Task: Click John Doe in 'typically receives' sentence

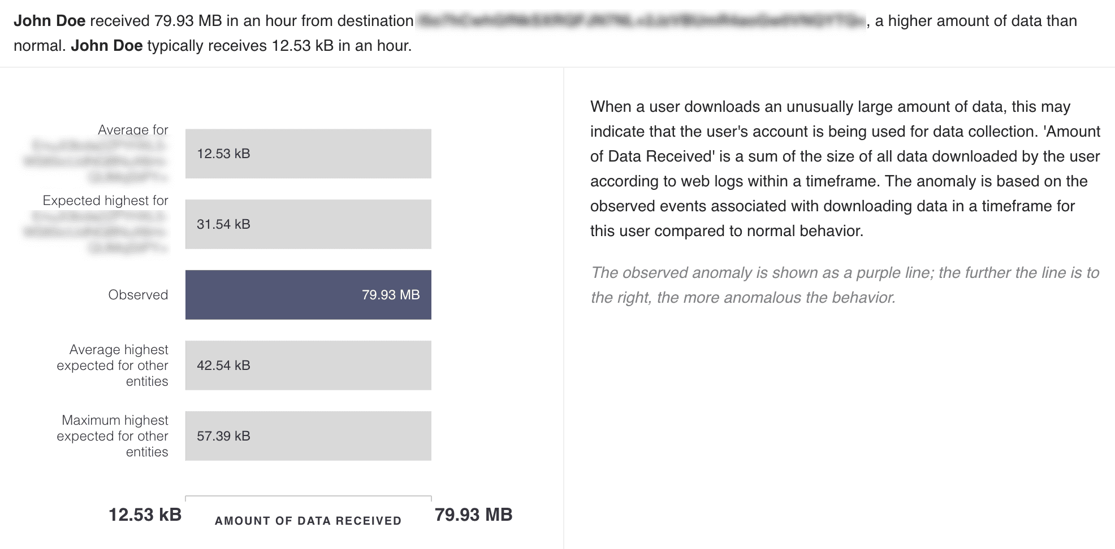Action: coord(106,46)
